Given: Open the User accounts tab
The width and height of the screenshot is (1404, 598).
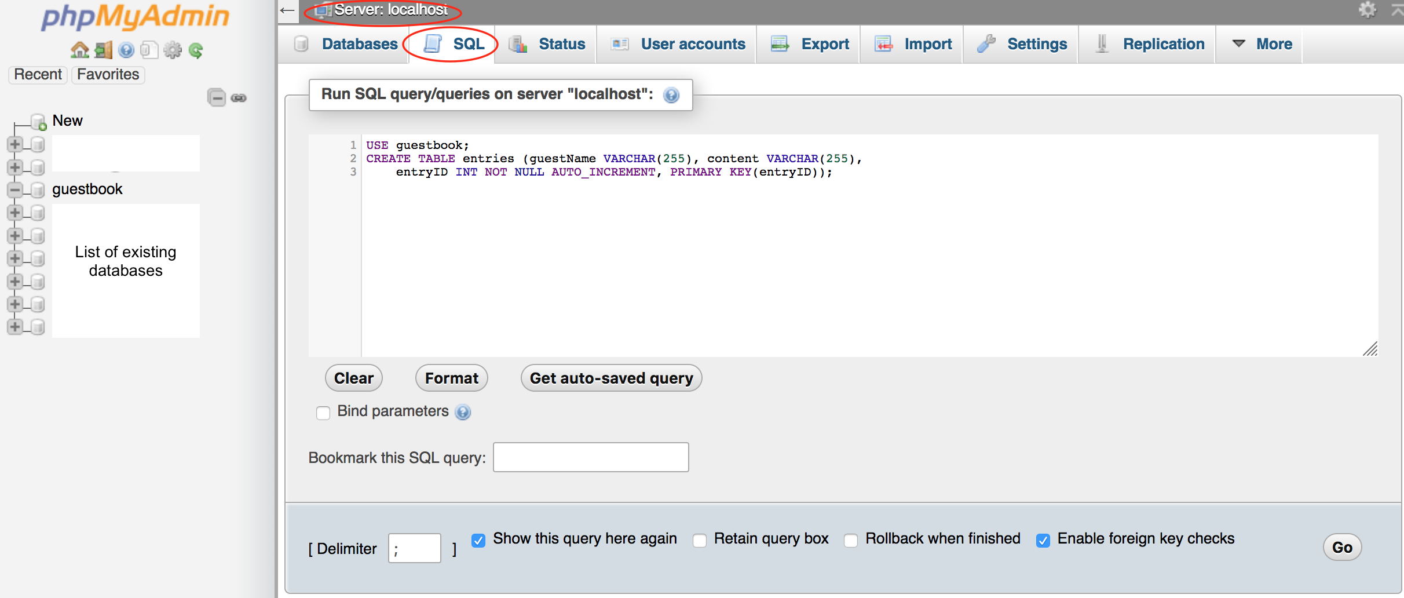Looking at the screenshot, I should pyautogui.click(x=692, y=43).
